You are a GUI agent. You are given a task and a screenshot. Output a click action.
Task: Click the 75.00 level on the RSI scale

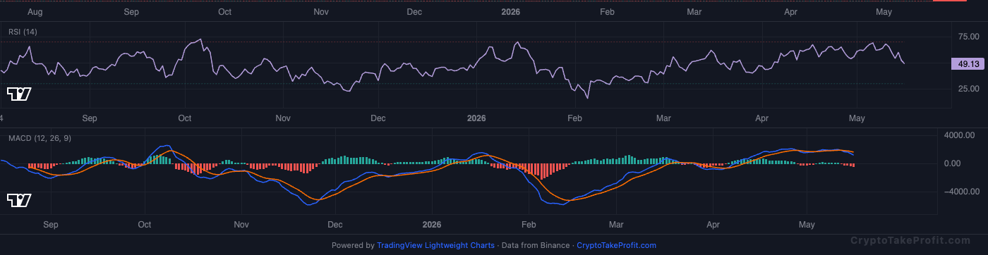(968, 36)
